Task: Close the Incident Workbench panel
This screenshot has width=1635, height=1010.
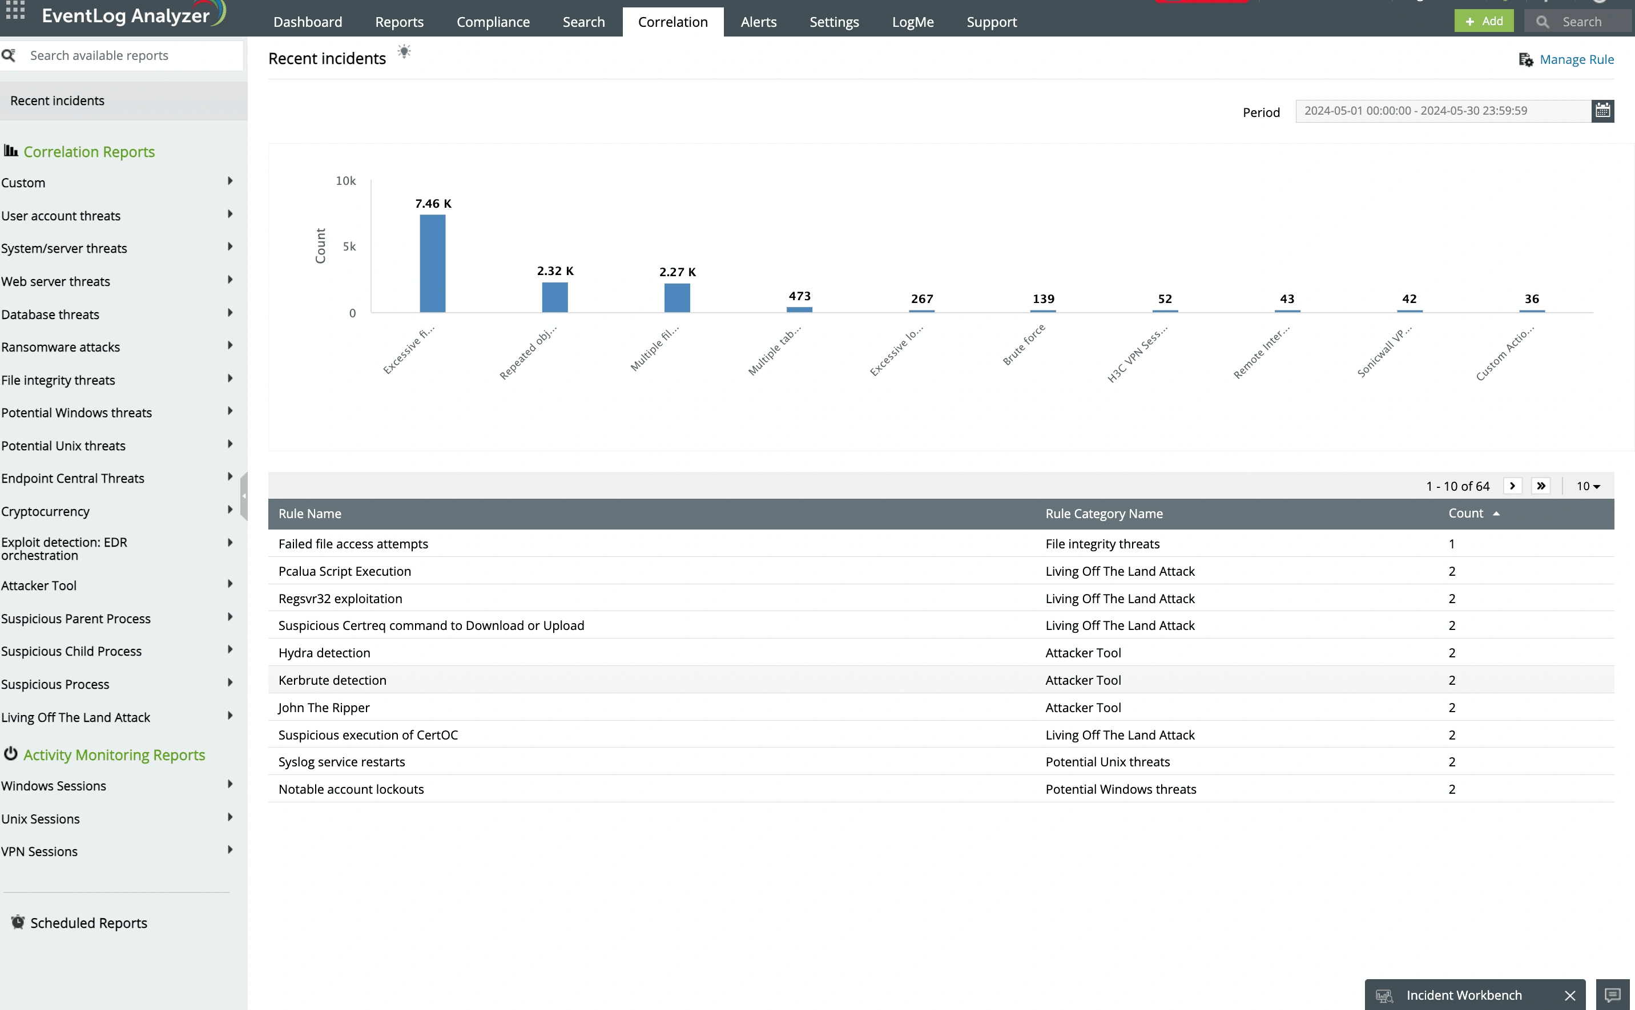Action: click(1569, 995)
